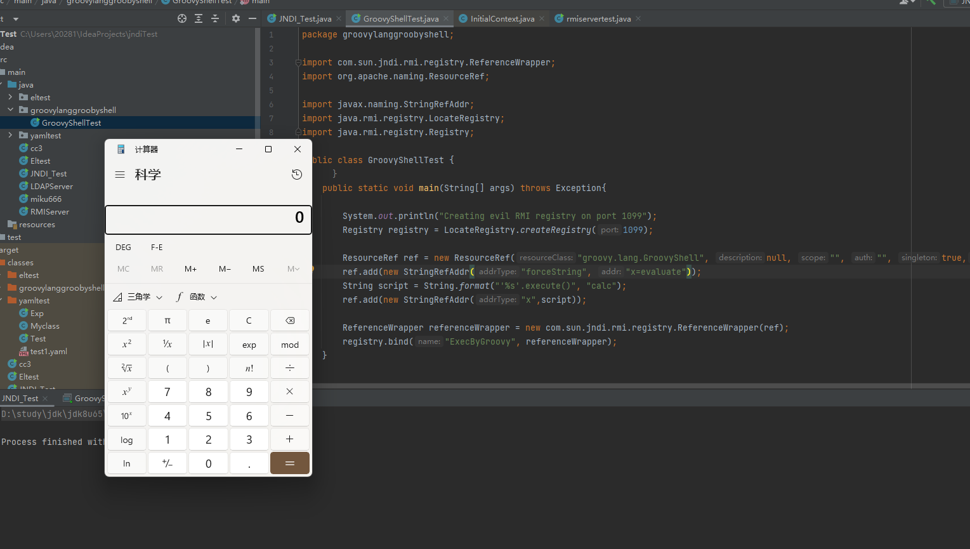
Task: Click the C clear button
Action: [249, 321]
